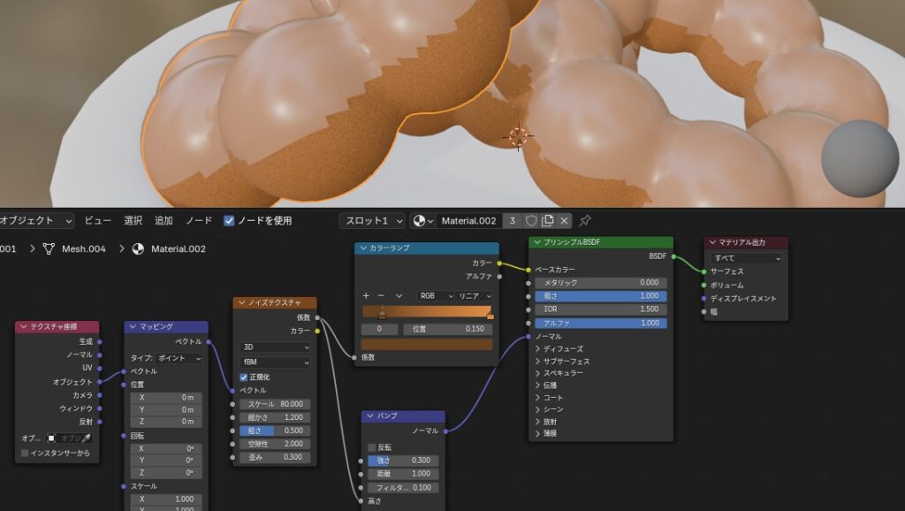This screenshot has width=905, height=511.
Task: Toggle ノードを使用 checkbox
Action: (229, 220)
